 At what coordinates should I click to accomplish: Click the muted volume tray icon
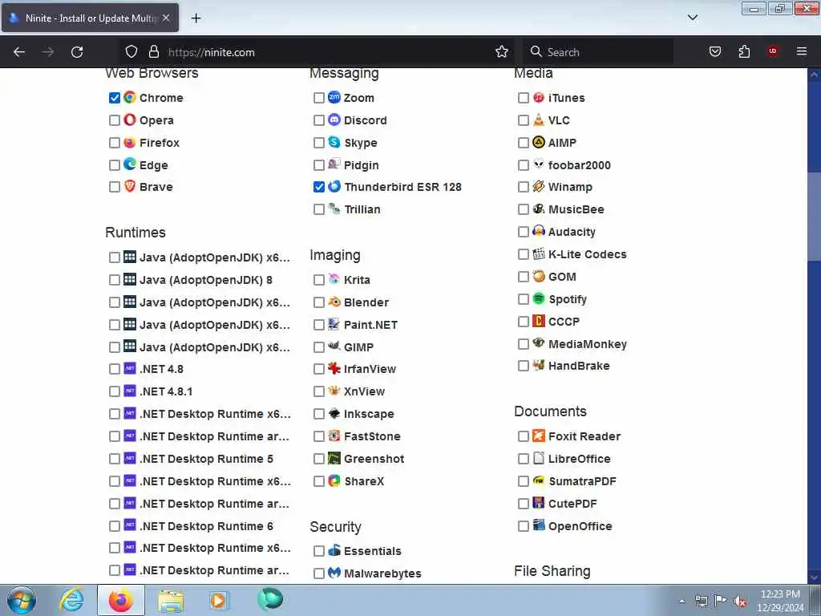(740, 602)
